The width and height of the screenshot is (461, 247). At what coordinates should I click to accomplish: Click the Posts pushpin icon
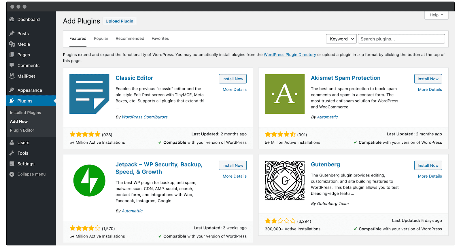(x=12, y=33)
